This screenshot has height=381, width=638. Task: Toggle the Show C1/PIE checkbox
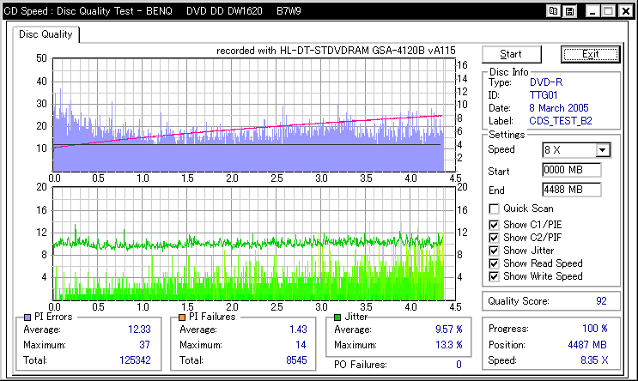click(494, 225)
